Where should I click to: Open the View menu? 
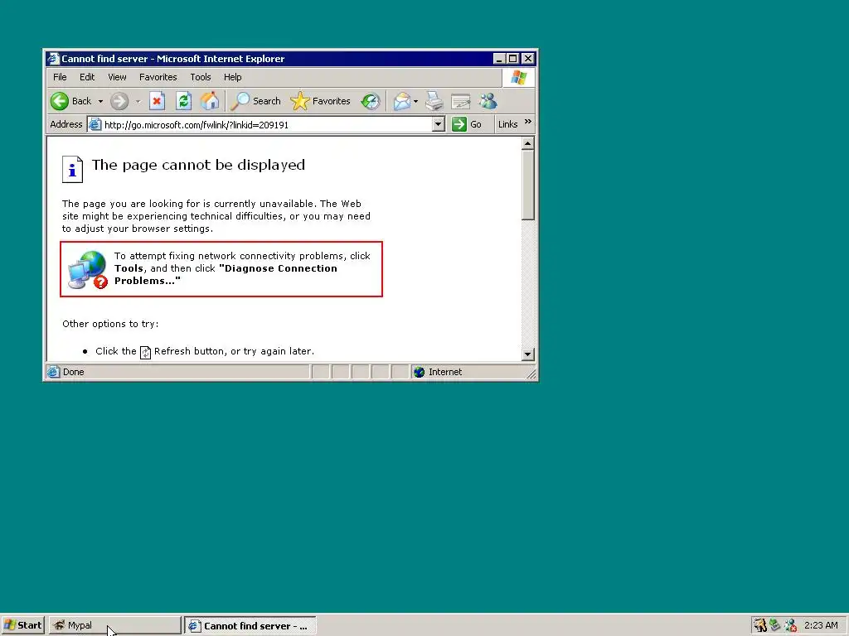point(117,77)
